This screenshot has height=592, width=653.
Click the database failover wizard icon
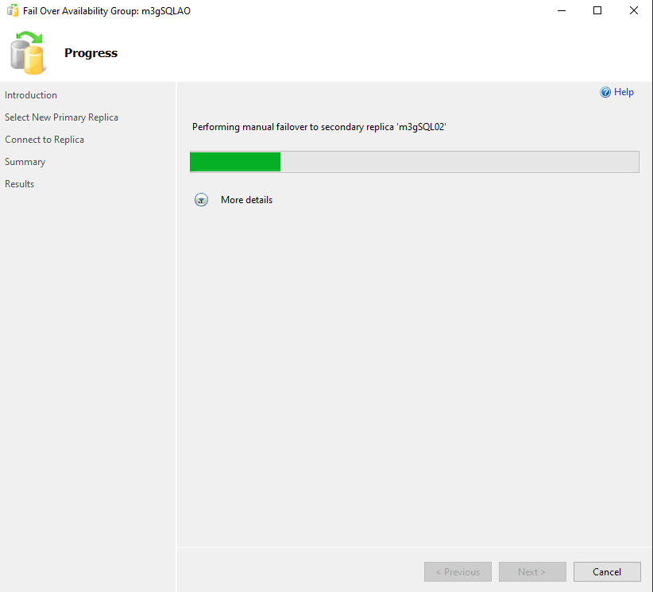click(x=27, y=53)
